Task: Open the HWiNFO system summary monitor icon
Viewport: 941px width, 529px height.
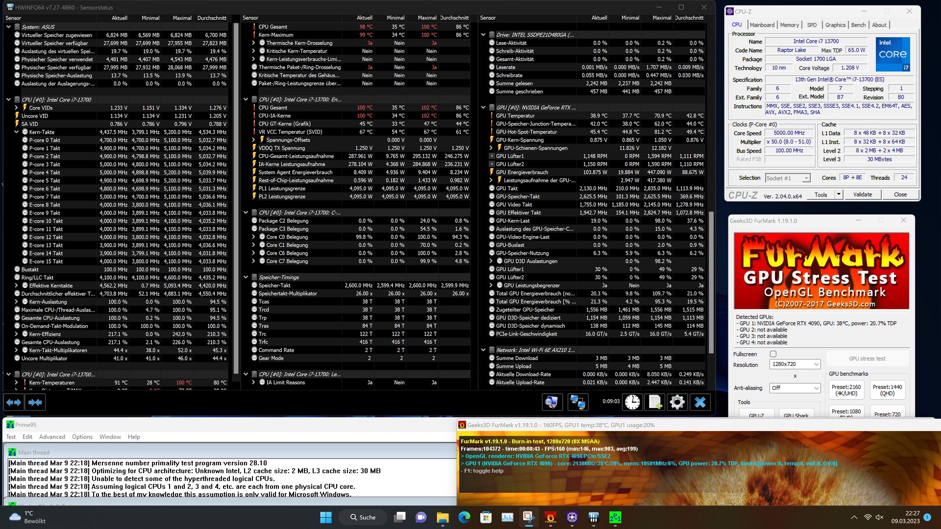Action: tap(551, 402)
